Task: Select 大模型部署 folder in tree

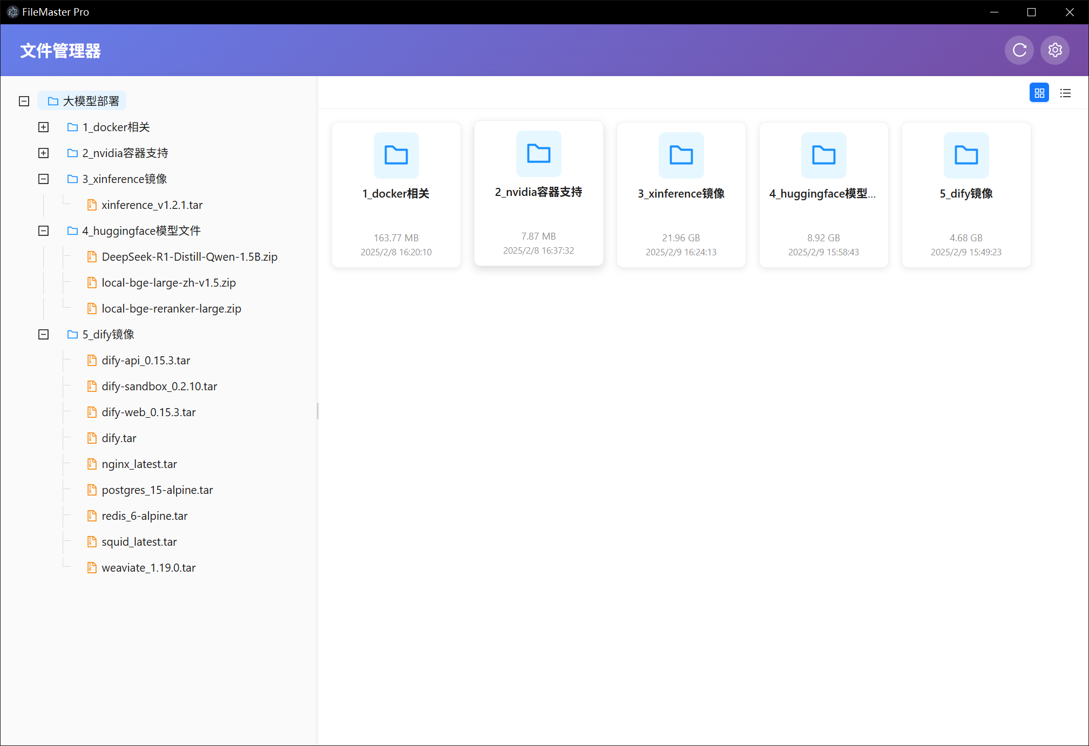Action: point(82,101)
